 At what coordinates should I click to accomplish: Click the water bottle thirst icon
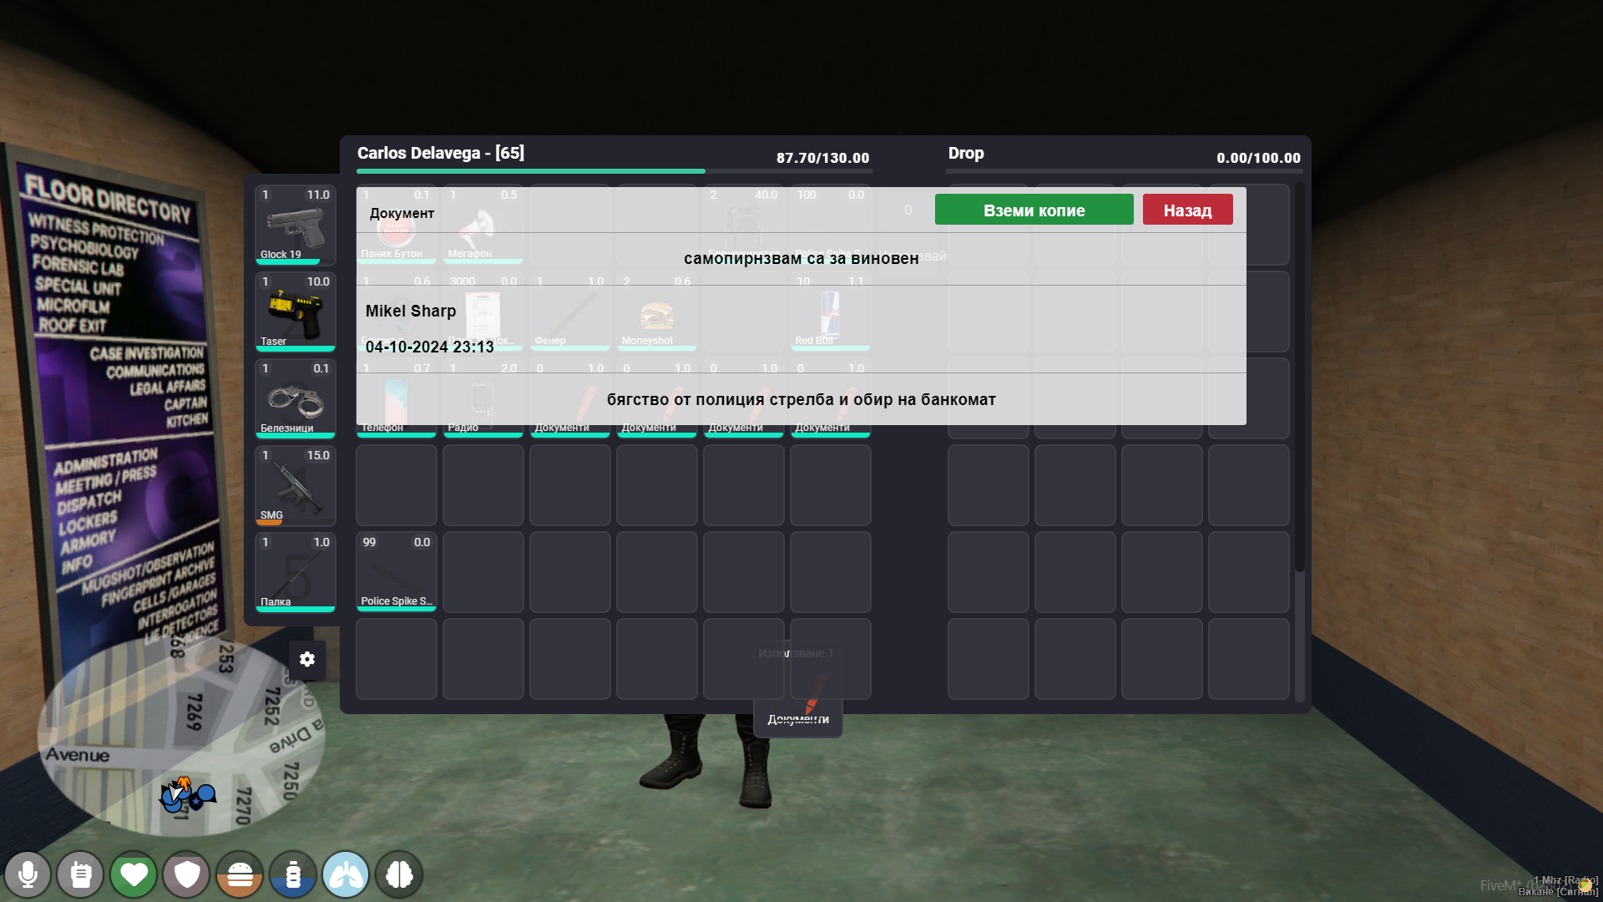(293, 874)
